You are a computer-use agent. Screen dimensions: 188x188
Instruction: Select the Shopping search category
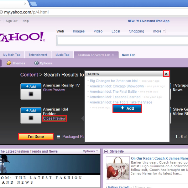point(136,31)
